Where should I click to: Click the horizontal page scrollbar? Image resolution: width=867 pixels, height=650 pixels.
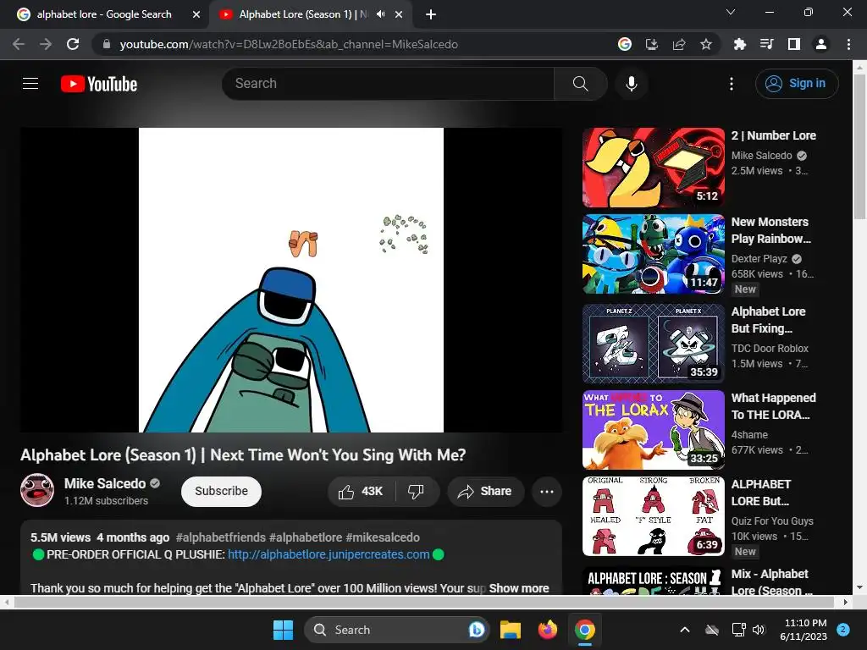point(426,602)
